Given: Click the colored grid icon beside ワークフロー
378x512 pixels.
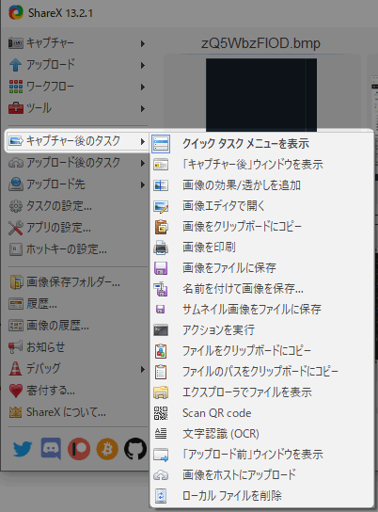Looking at the screenshot, I should [x=16, y=87].
